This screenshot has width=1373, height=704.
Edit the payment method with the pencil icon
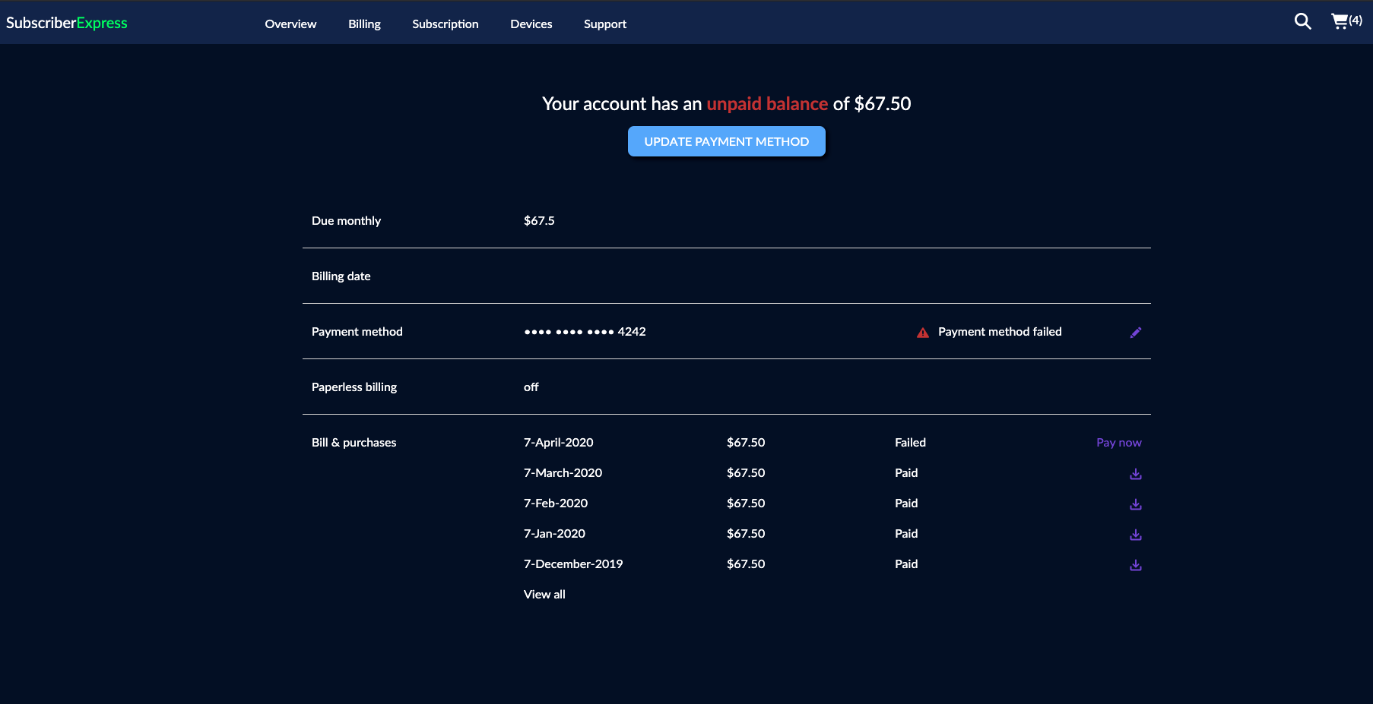pos(1136,332)
